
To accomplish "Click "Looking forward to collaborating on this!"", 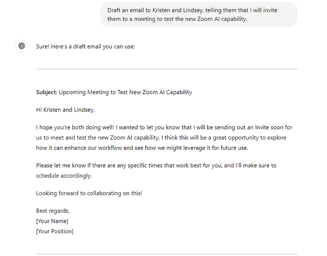I will (x=89, y=193).
